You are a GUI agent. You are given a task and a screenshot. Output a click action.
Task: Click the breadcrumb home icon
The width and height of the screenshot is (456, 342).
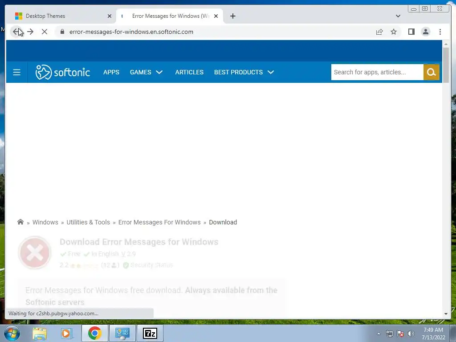point(20,222)
